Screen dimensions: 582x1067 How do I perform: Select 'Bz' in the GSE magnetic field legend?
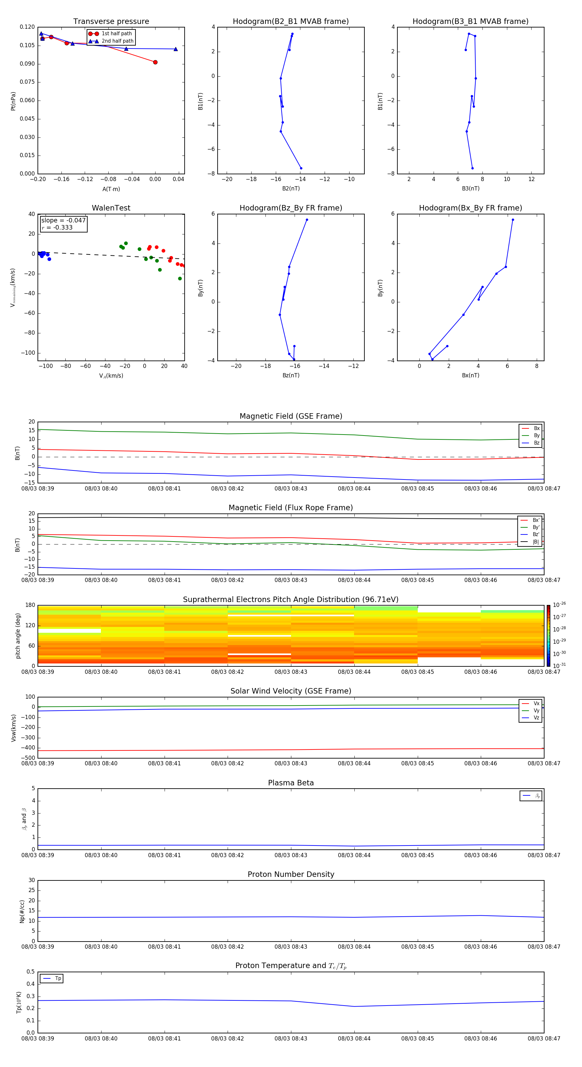point(531,443)
